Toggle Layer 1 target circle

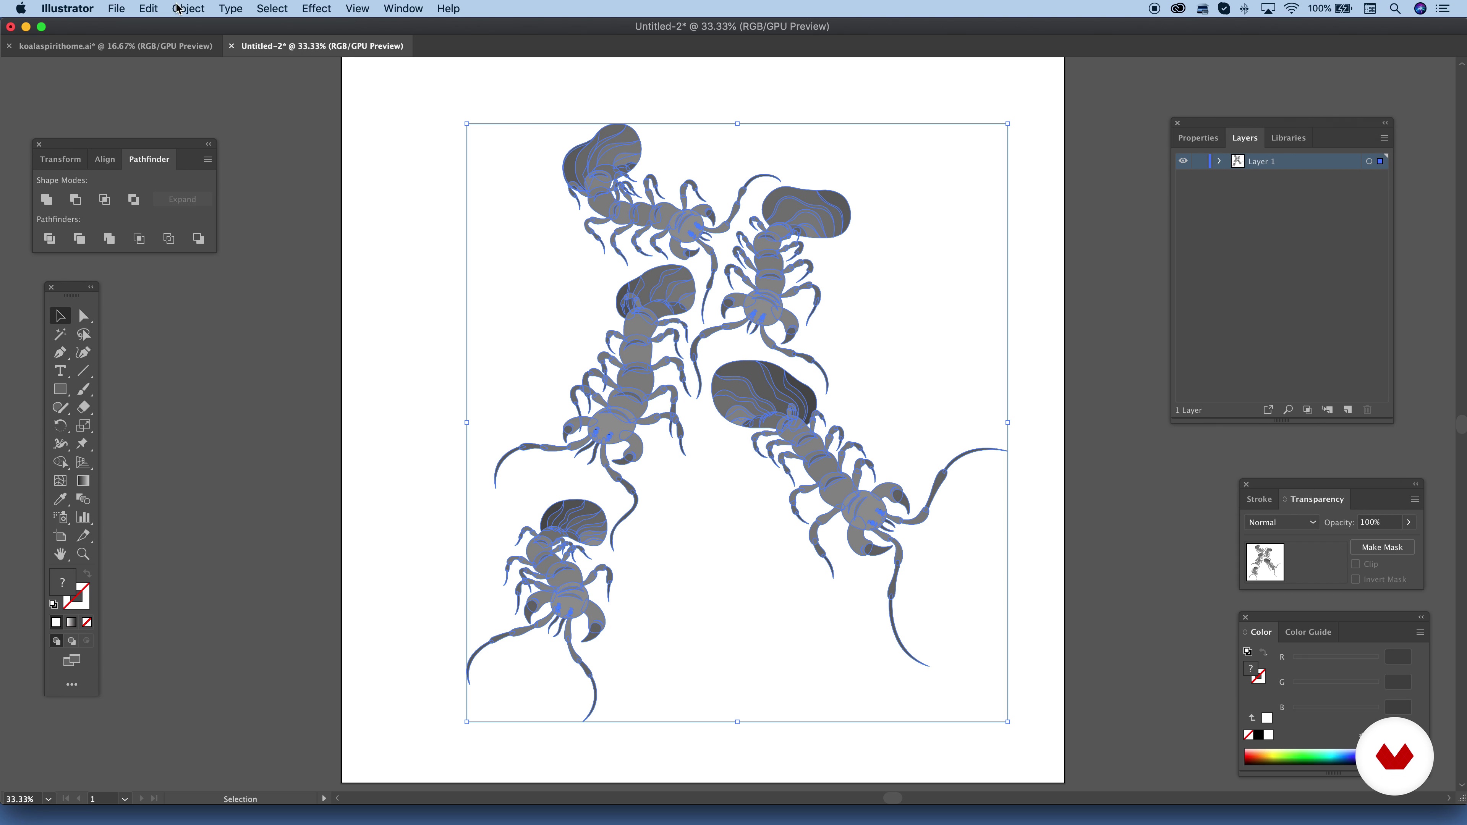coord(1369,161)
